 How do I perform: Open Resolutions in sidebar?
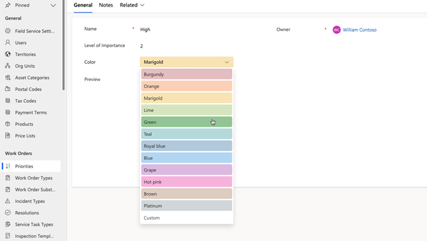pos(27,213)
